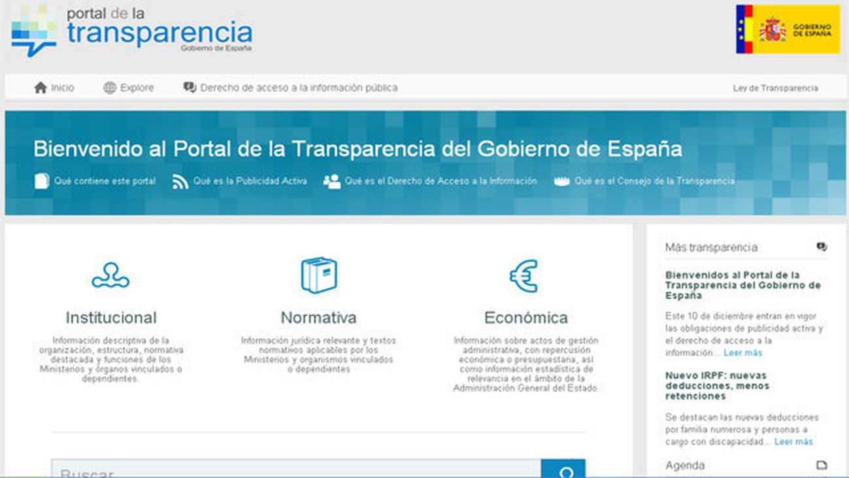
Task: Click the page icon next to Agenda
Action: [x=822, y=464]
